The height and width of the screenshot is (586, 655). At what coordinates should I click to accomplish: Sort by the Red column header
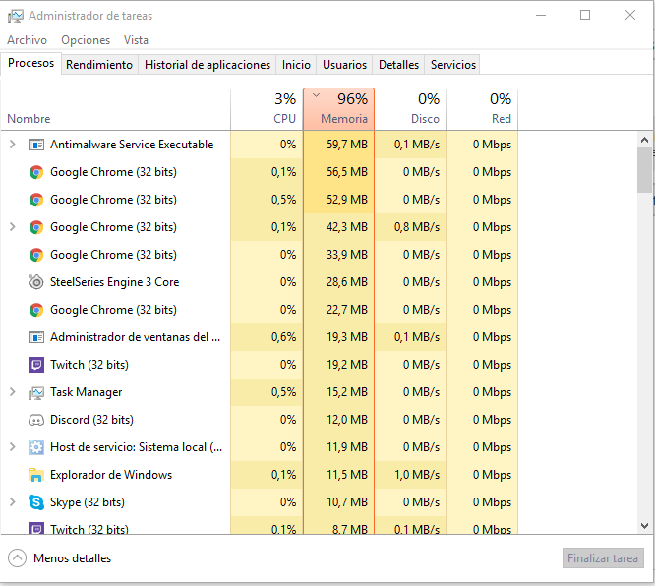[482, 109]
